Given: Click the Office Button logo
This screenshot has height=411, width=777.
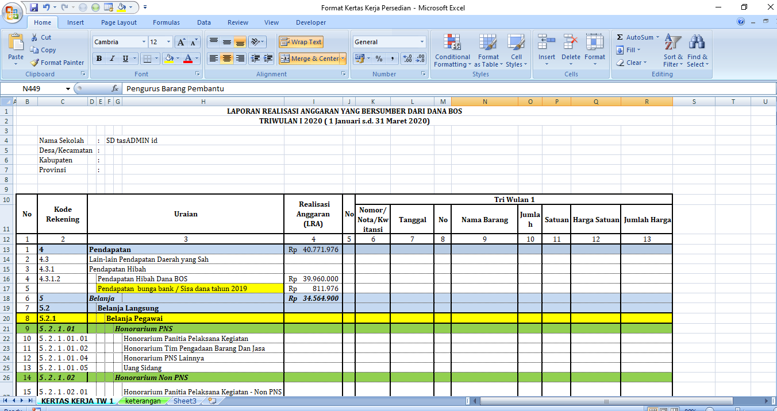Looking at the screenshot, I should pos(13,13).
